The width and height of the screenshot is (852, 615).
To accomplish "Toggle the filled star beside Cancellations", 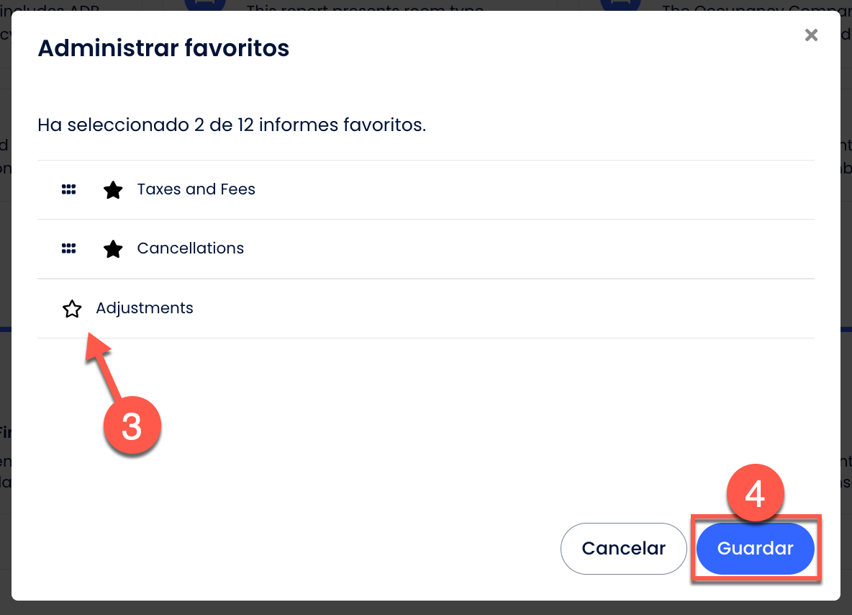I will coord(113,249).
